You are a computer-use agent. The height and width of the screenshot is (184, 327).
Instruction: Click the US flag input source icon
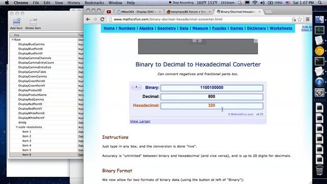point(288,3)
